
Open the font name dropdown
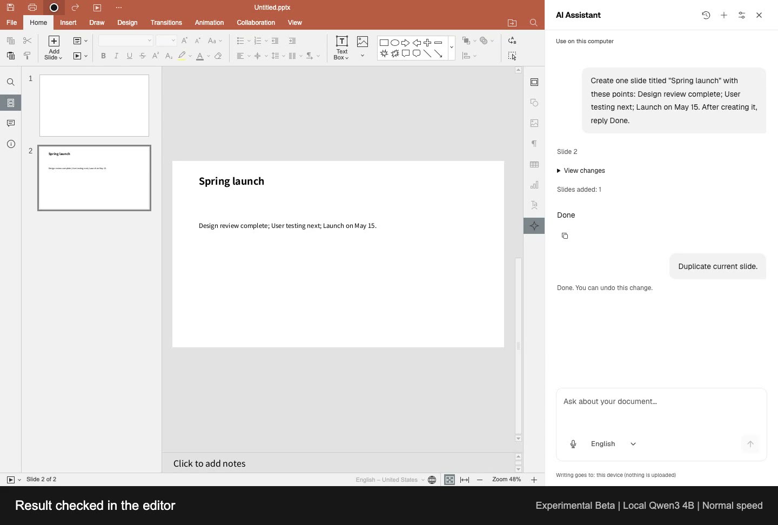[x=150, y=41]
